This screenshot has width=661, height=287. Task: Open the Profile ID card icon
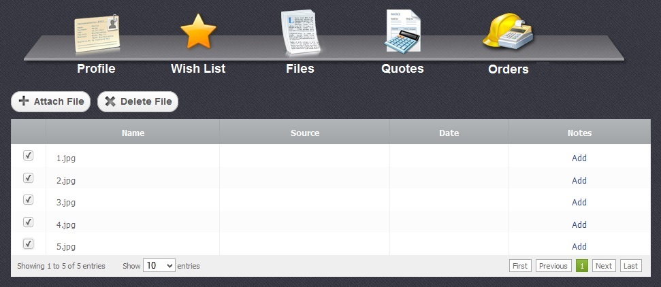[x=97, y=33]
